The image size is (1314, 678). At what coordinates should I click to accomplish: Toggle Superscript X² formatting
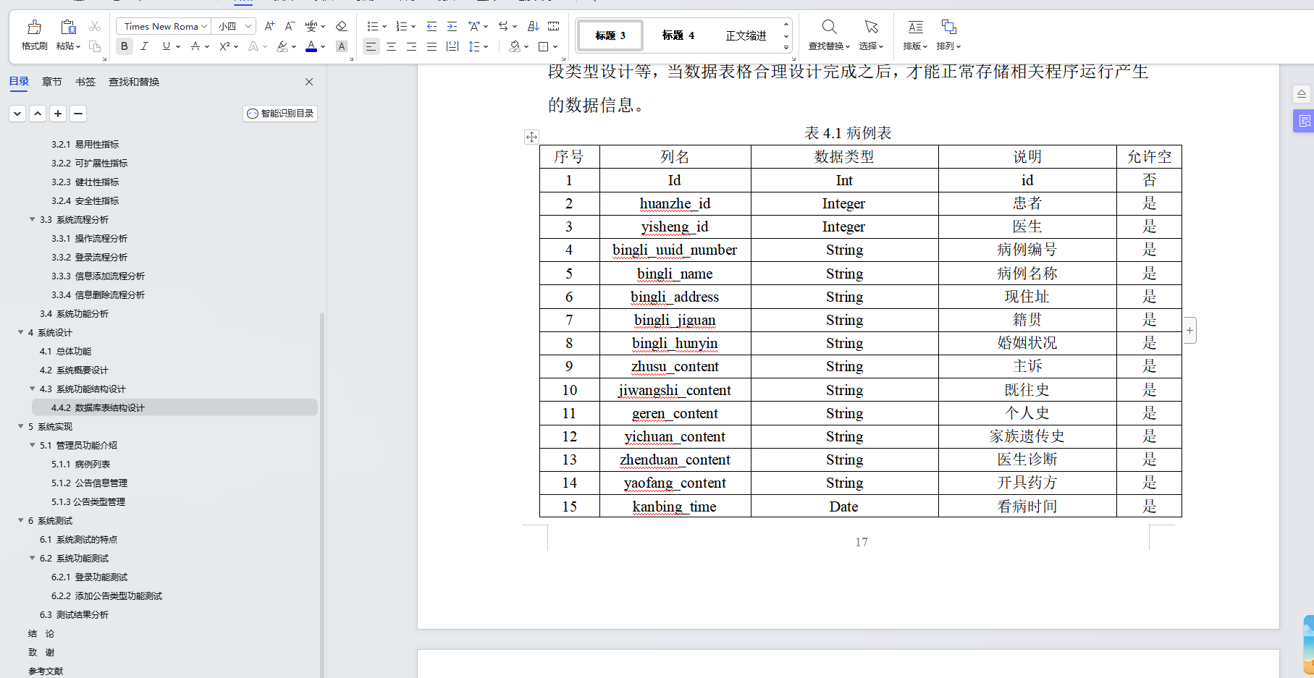(224, 46)
